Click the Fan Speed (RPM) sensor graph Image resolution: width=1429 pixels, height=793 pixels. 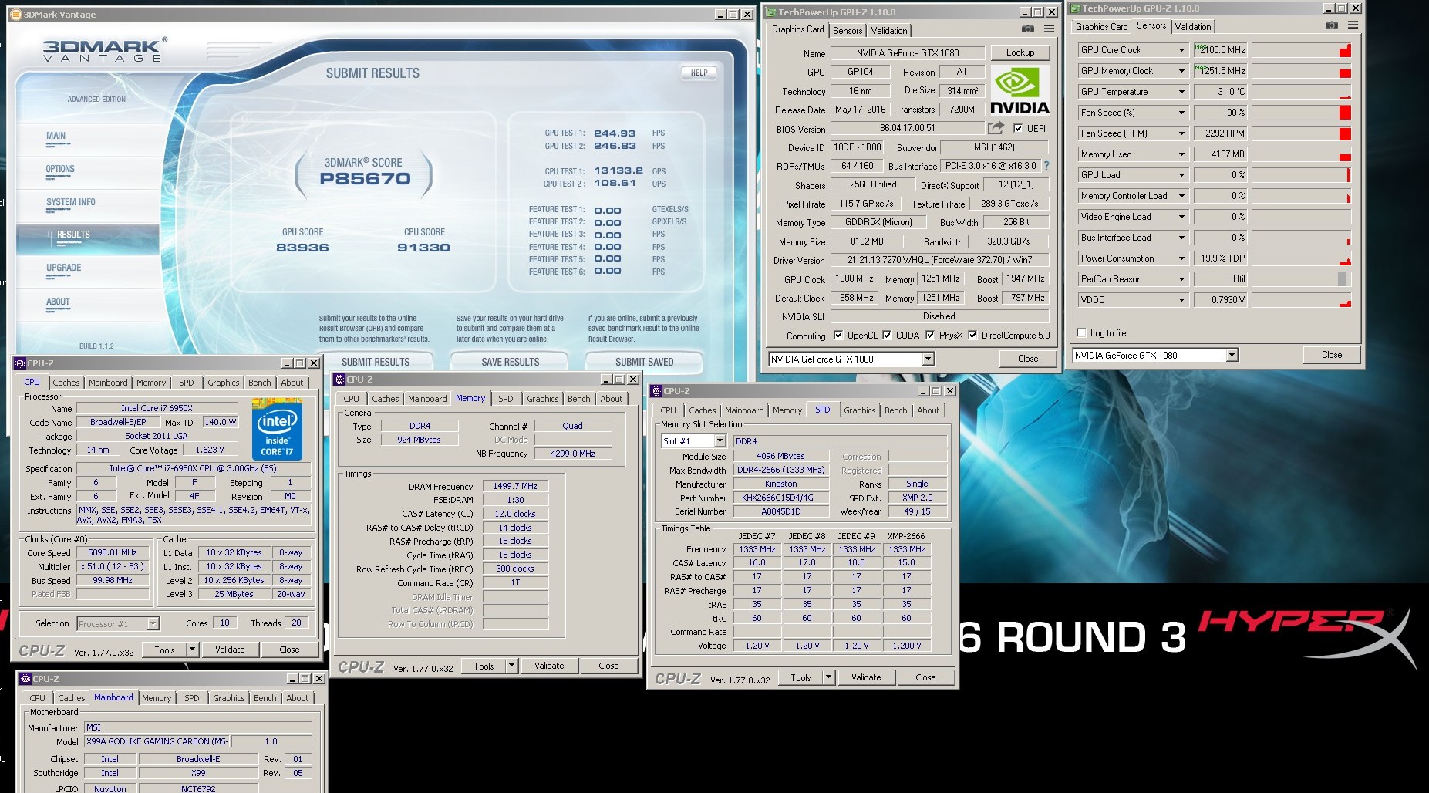coord(1302,133)
